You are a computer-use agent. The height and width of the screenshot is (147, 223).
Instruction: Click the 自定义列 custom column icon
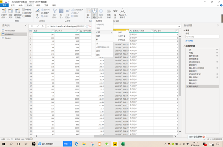click(x=10, y=11)
